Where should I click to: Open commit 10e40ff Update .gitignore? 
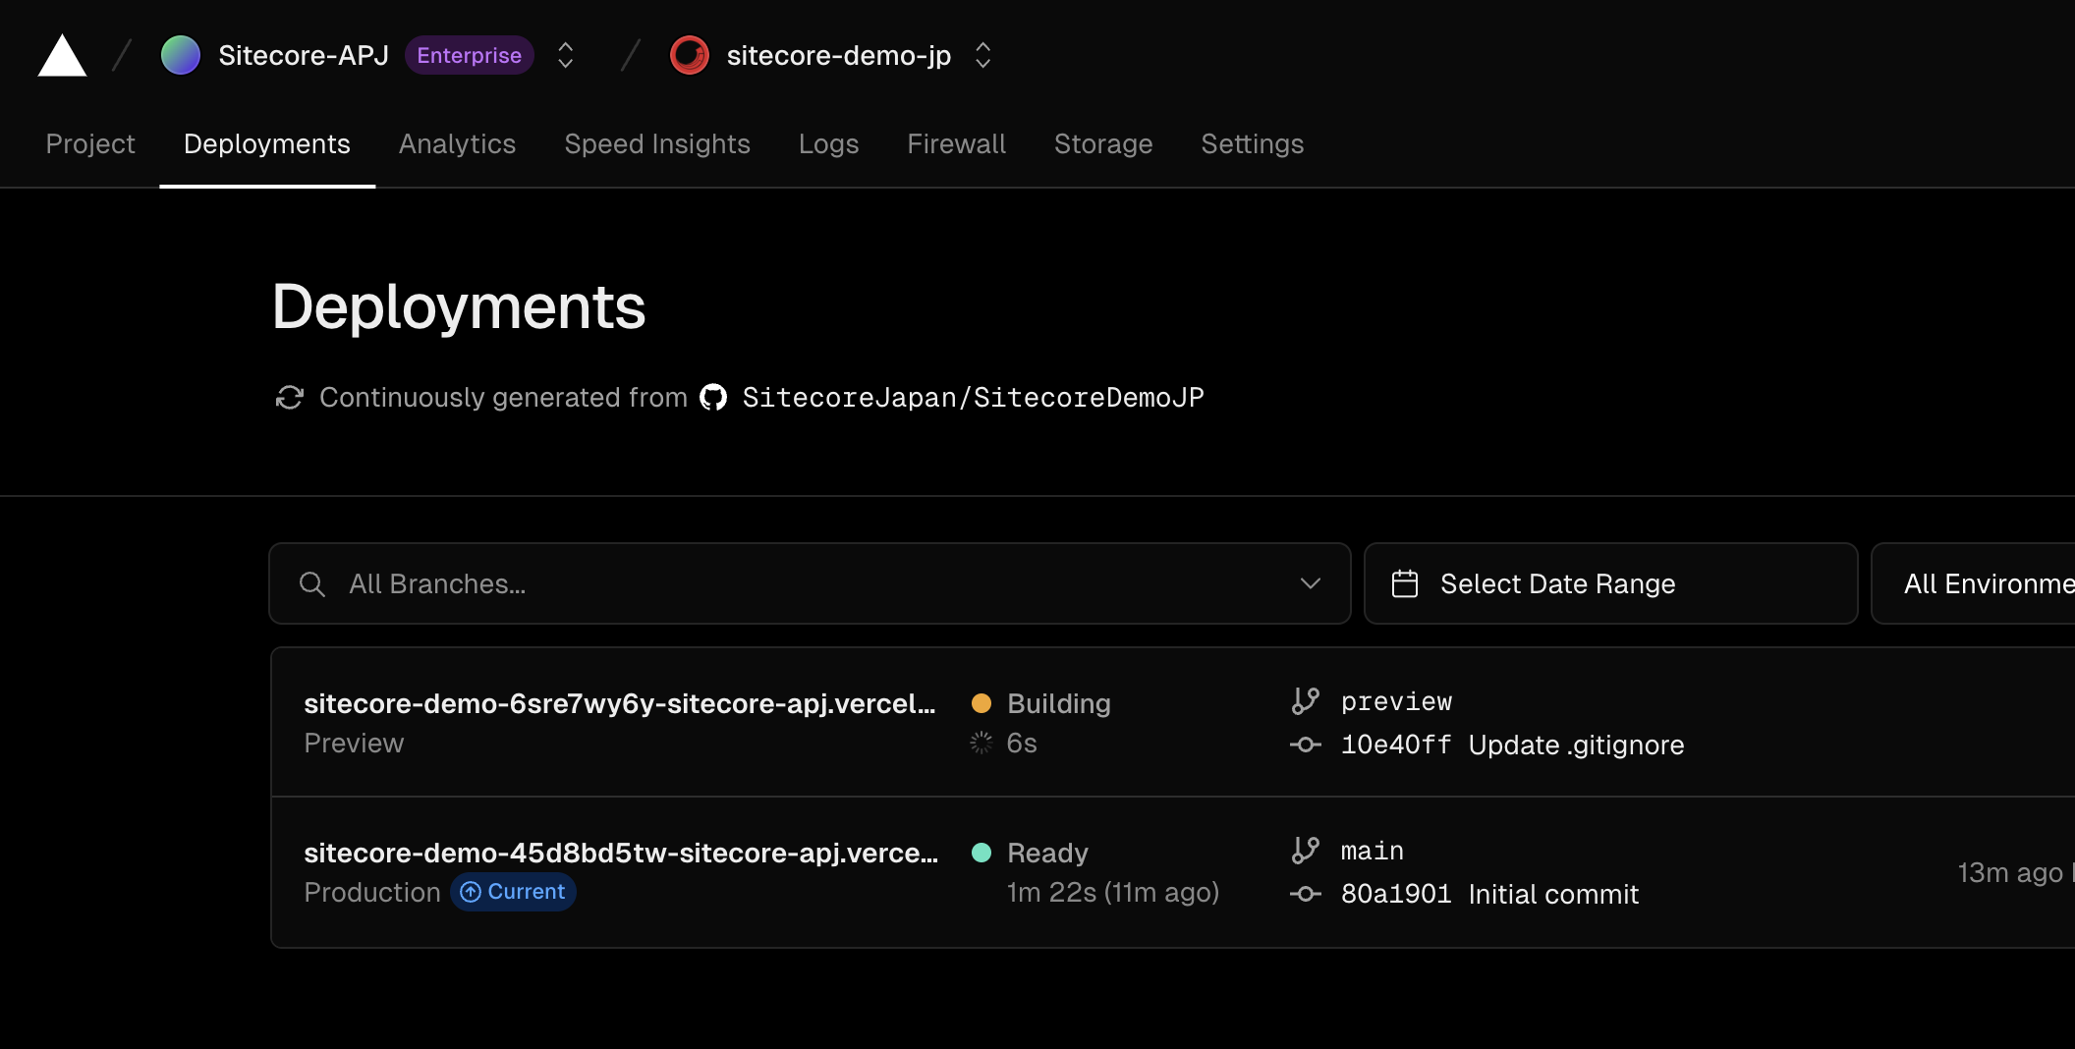[1513, 745]
